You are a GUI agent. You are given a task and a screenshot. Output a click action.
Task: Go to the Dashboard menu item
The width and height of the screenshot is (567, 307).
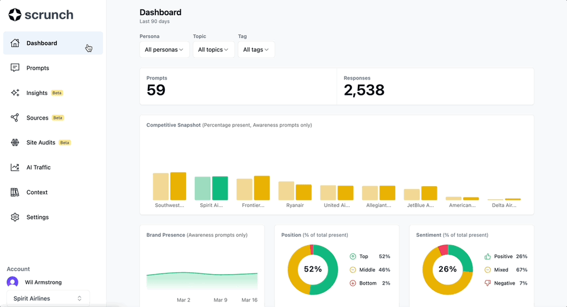[53, 43]
